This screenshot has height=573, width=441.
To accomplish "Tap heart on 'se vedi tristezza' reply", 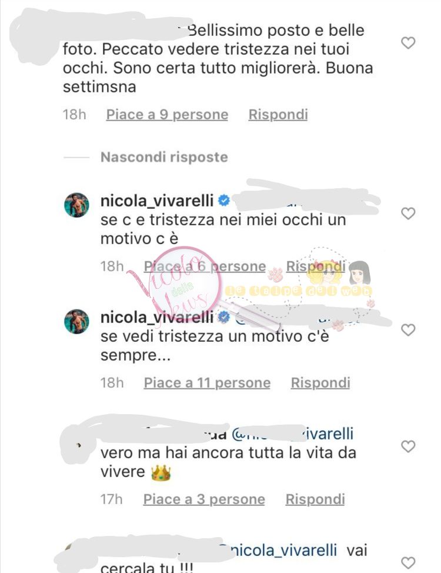I will [408, 330].
